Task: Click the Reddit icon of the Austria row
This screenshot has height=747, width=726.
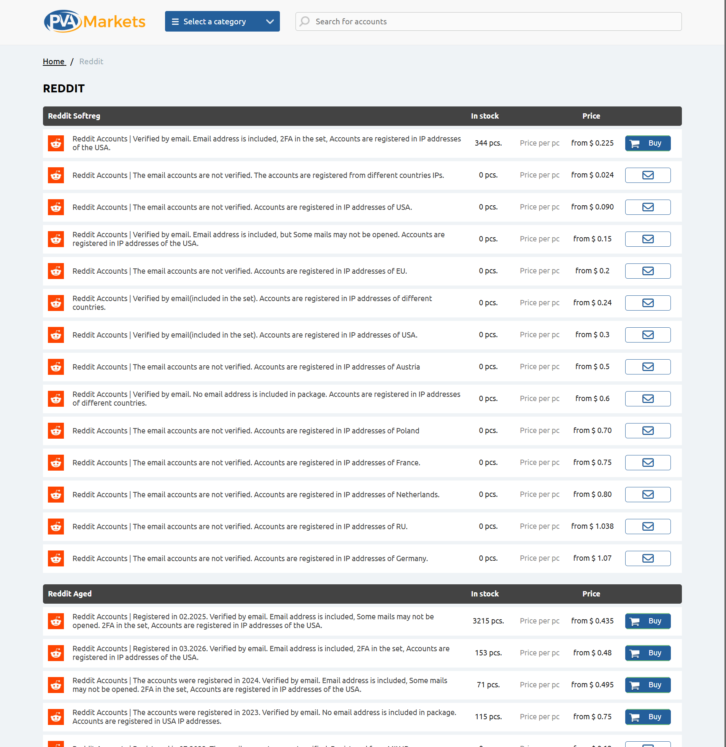Action: pyautogui.click(x=56, y=366)
